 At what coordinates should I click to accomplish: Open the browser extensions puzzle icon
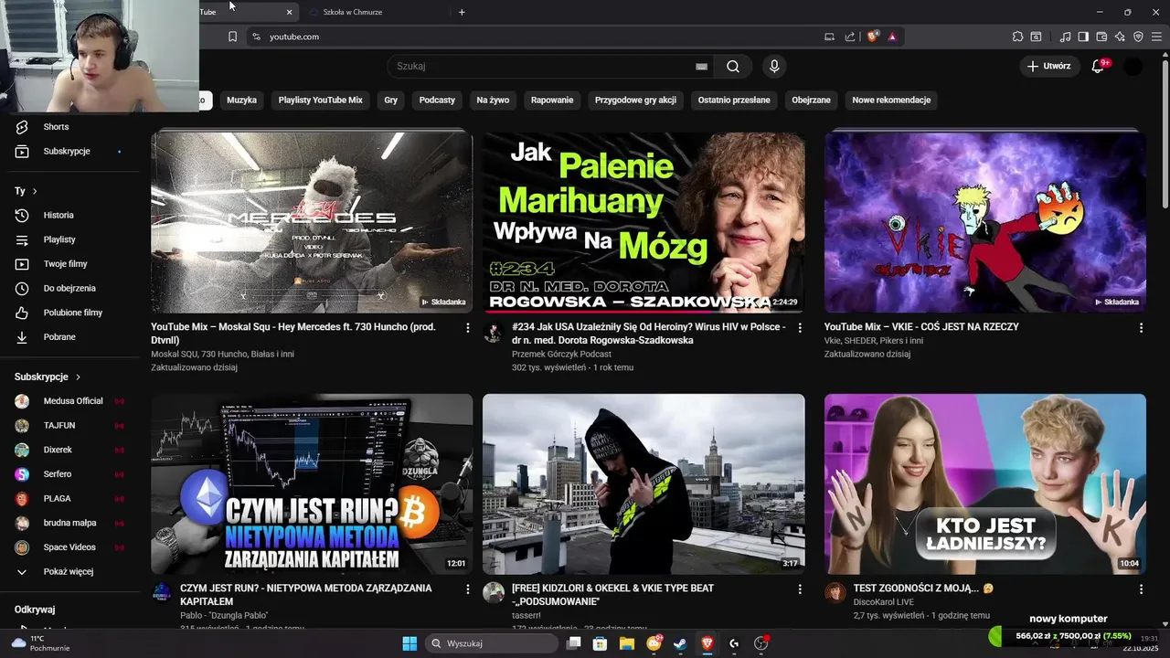point(1017,37)
